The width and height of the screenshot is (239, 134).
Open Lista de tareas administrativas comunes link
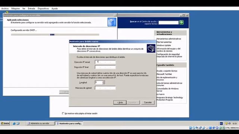pos(169,84)
